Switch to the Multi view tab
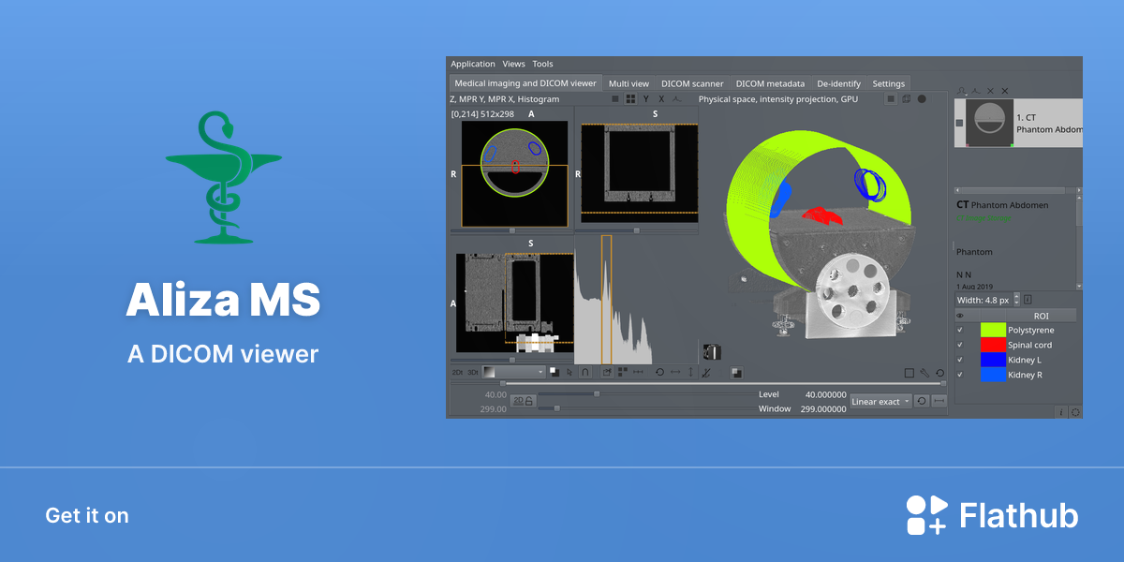Screen dimensions: 1124x562 [x=629, y=83]
